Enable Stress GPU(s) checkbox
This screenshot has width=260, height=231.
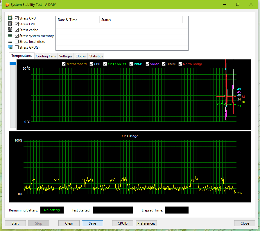click(17, 47)
